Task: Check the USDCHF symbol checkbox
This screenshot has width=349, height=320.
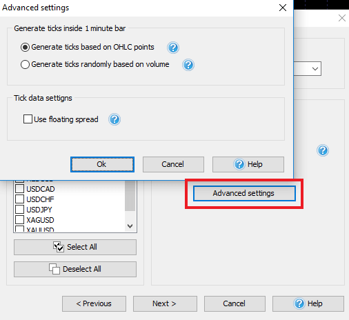Action: 19,199
